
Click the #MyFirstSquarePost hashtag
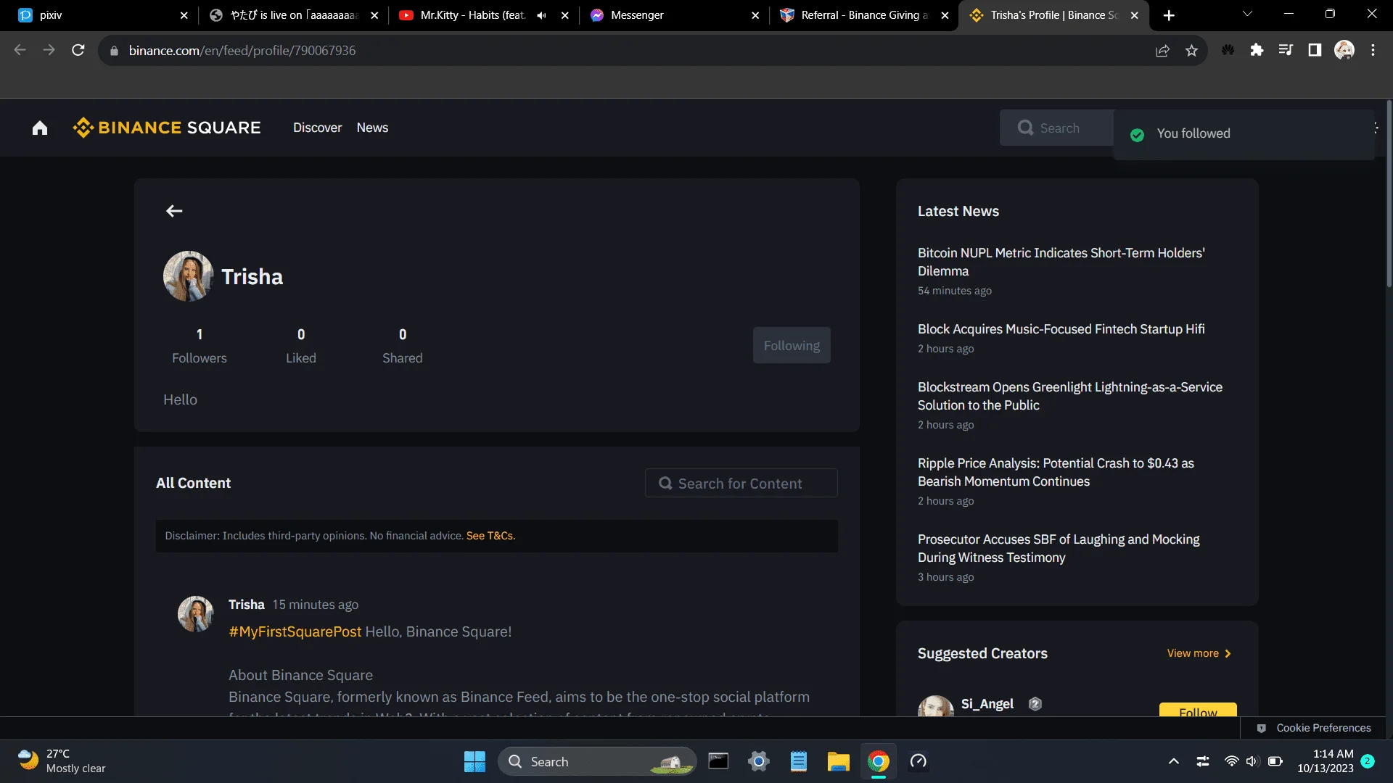295,631
